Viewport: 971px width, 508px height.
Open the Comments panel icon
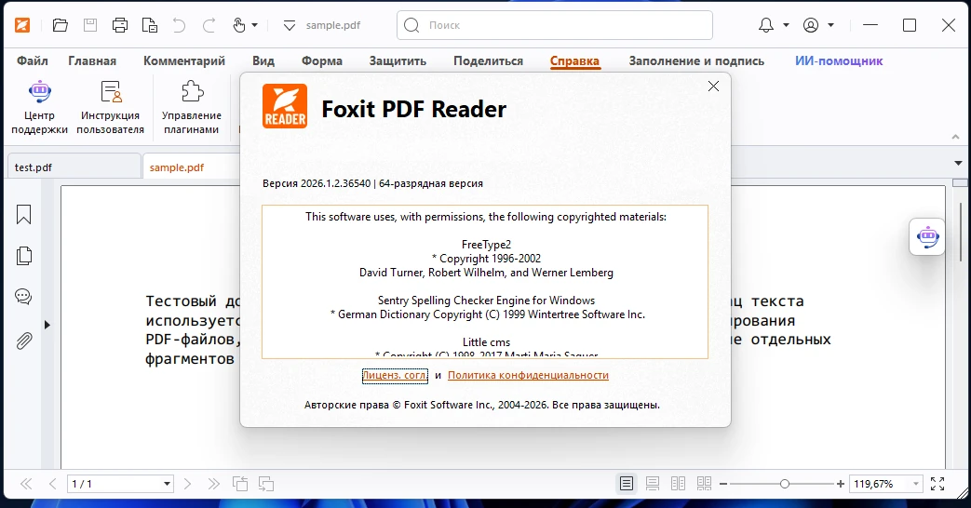23,297
